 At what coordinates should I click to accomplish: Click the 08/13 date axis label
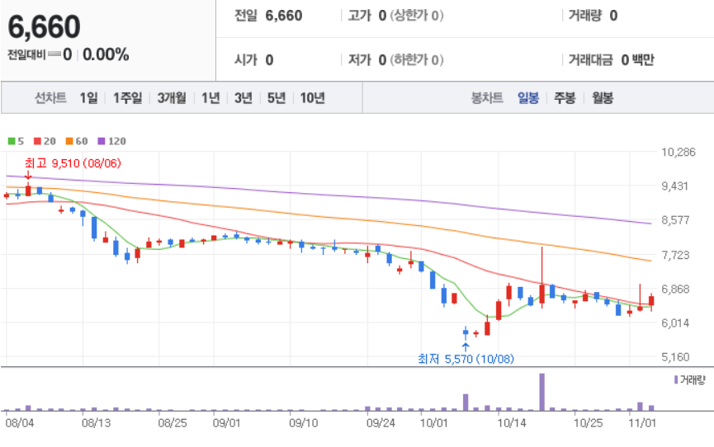[x=96, y=423]
